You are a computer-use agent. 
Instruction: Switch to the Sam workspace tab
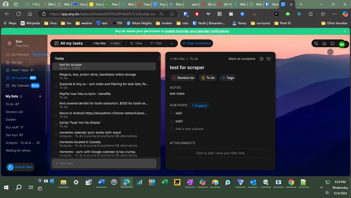(x=115, y=43)
